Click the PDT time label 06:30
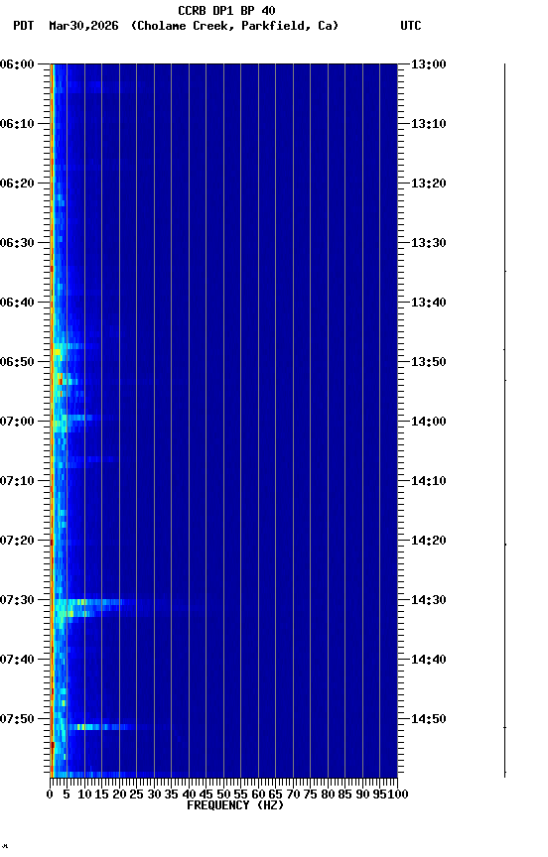Viewport: 548px width, 857px height. click(x=17, y=243)
